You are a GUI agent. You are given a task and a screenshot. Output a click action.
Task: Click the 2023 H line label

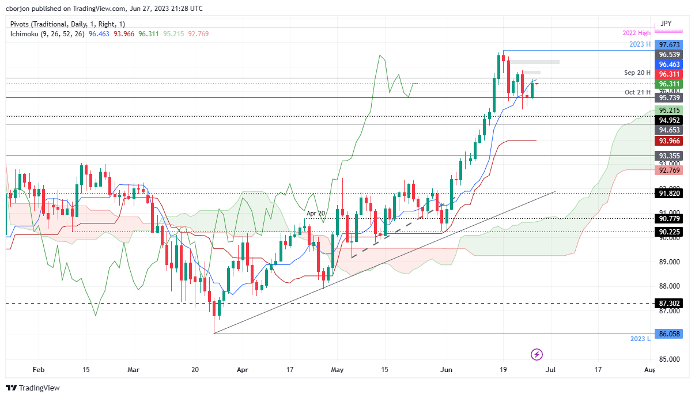[x=639, y=44]
